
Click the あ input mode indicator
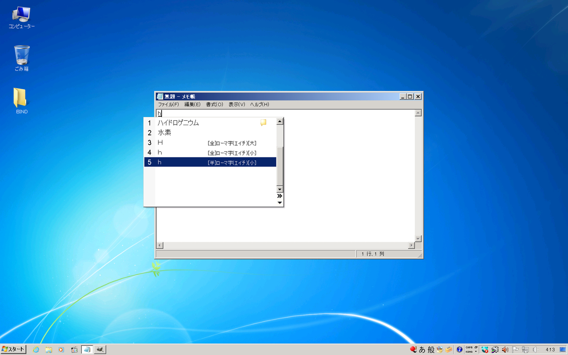[422, 350]
